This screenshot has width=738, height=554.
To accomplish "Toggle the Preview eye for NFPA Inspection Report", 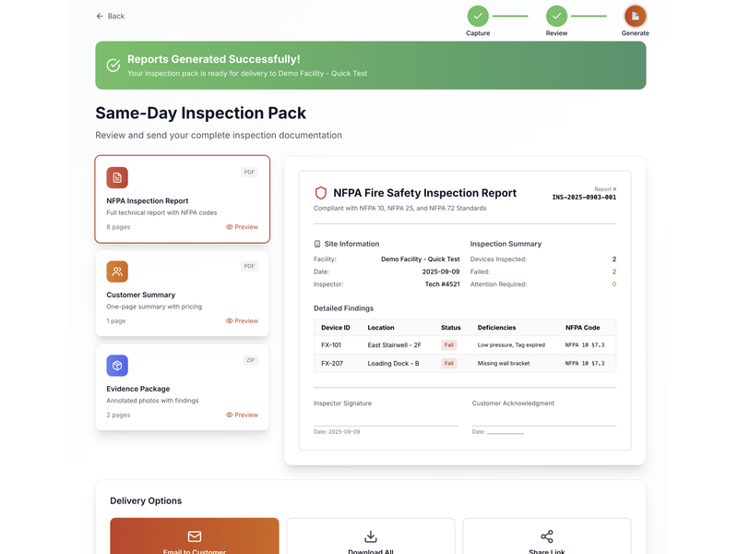I will click(x=231, y=226).
